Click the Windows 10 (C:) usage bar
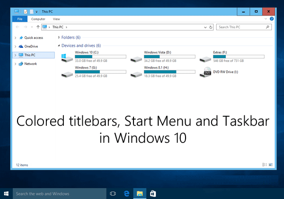The image size is (284, 199). click(100, 57)
